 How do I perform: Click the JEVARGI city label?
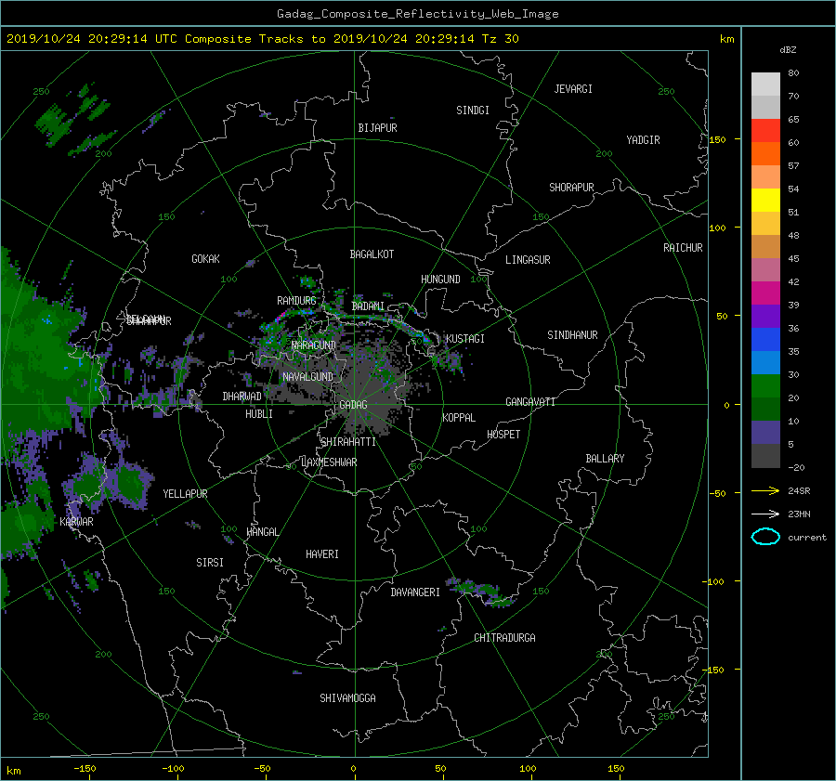(x=573, y=89)
